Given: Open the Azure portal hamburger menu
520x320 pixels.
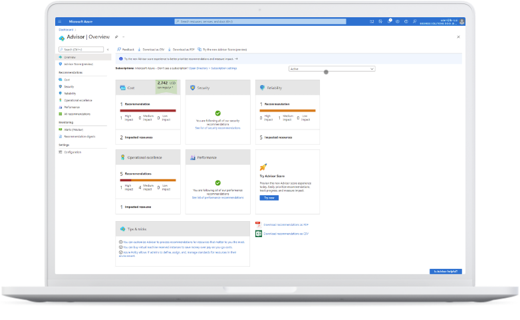Looking at the screenshot, I should (60, 21).
